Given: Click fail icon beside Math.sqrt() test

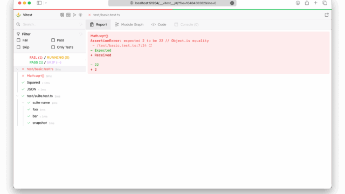Looking at the screenshot, I should (23, 76).
